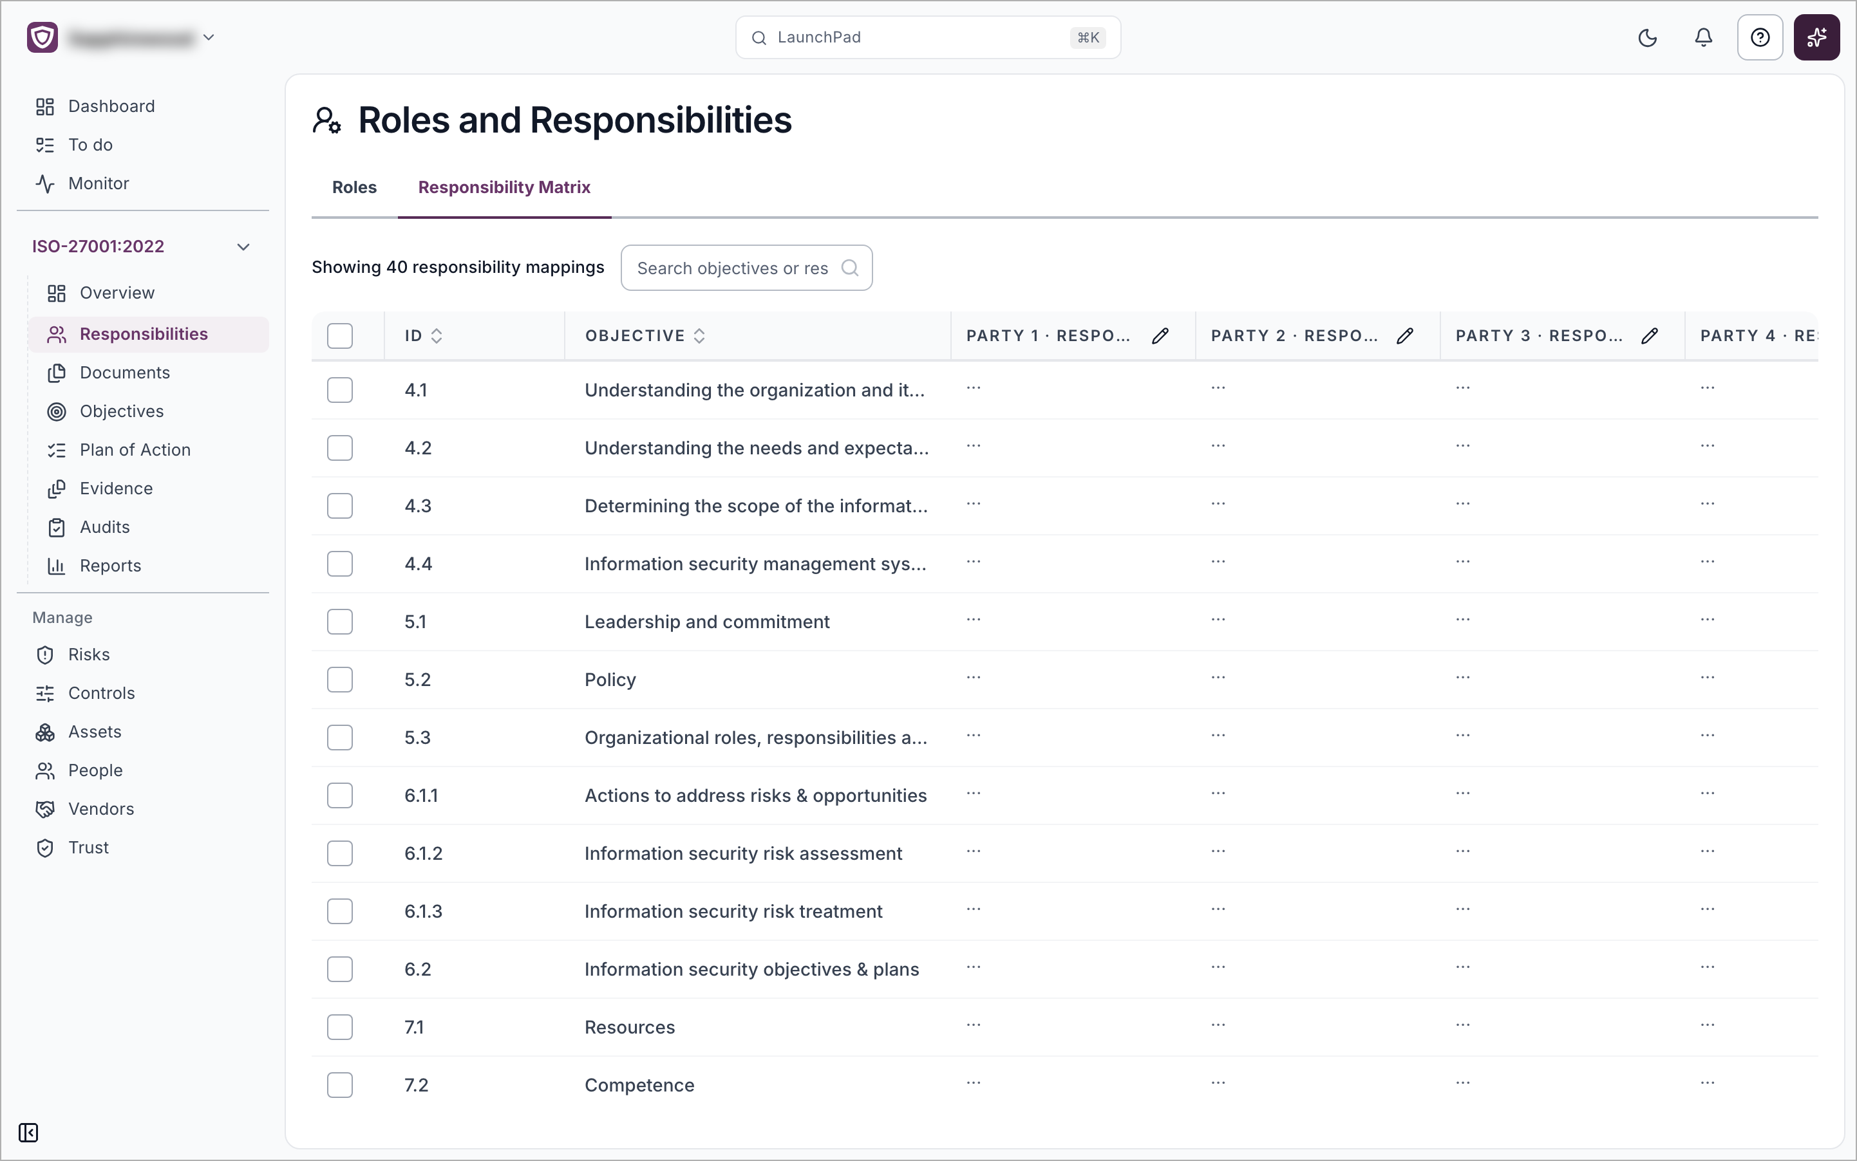Select the Responsibility Matrix tab

click(x=504, y=187)
